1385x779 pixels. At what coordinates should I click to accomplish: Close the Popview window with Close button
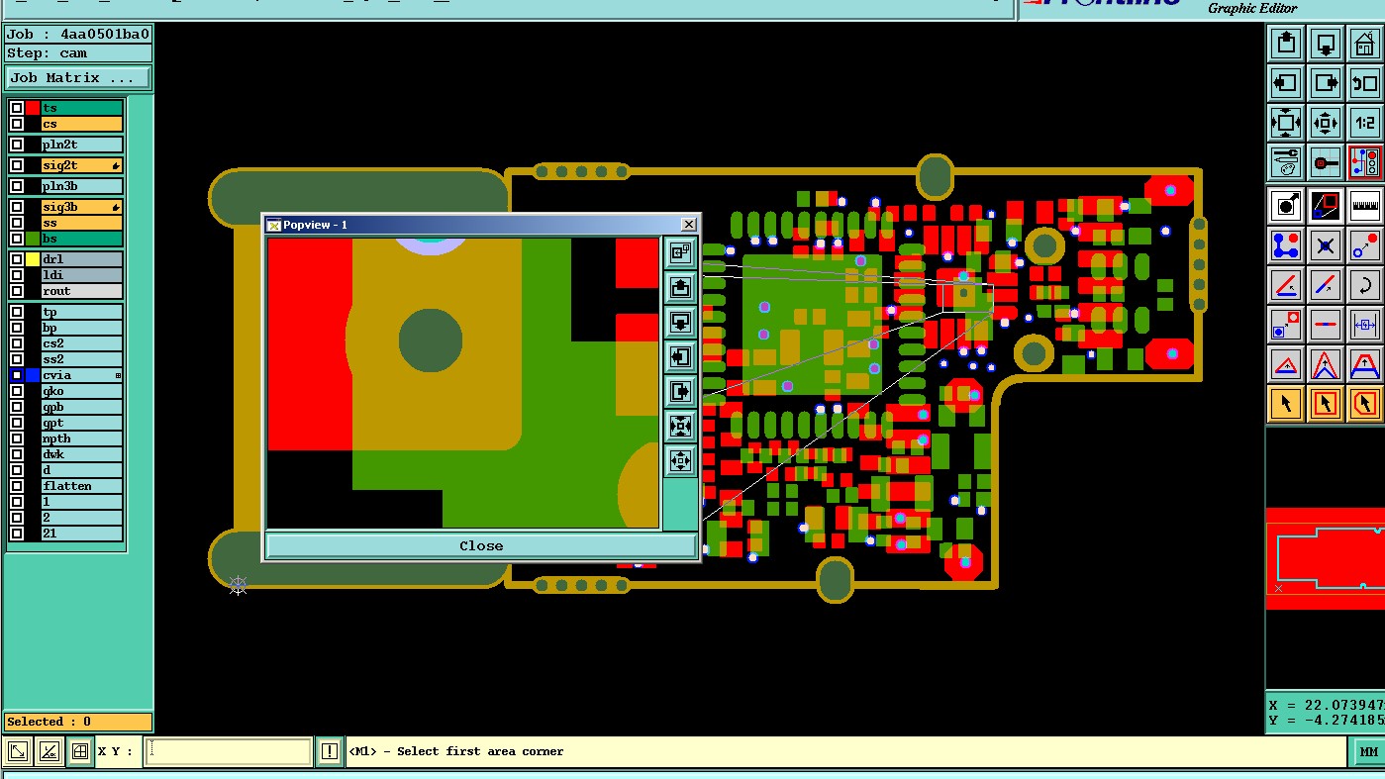[481, 545]
